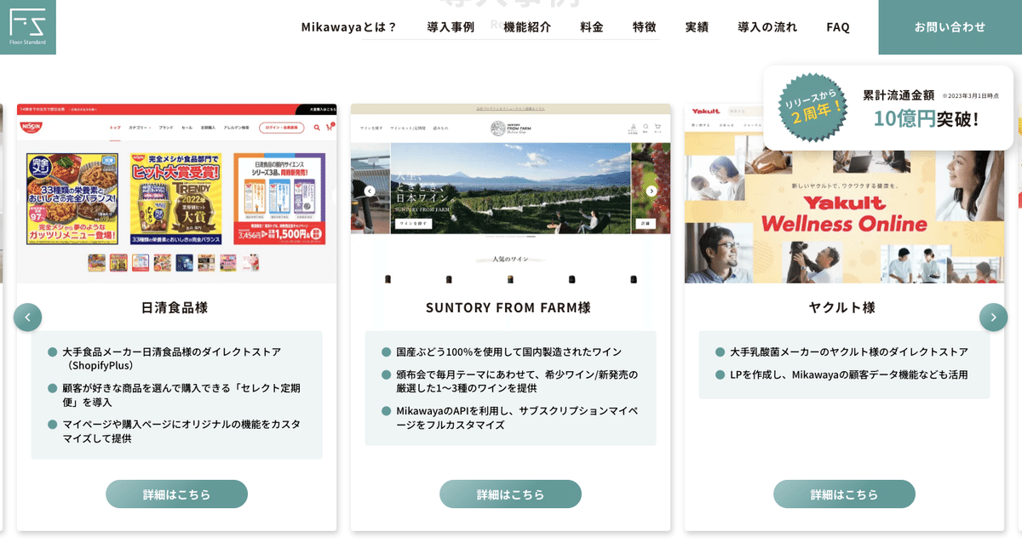Click the ログイン・会員登録 button on the Nissin site
This screenshot has height=543, width=1022.
click(283, 127)
